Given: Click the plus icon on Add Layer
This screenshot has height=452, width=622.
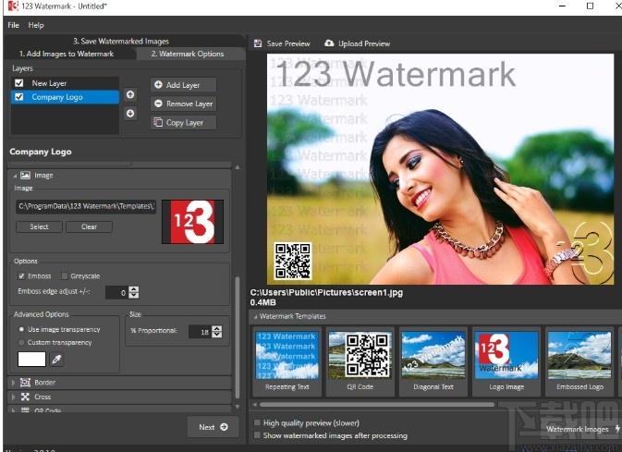Looking at the screenshot, I should pyautogui.click(x=158, y=84).
